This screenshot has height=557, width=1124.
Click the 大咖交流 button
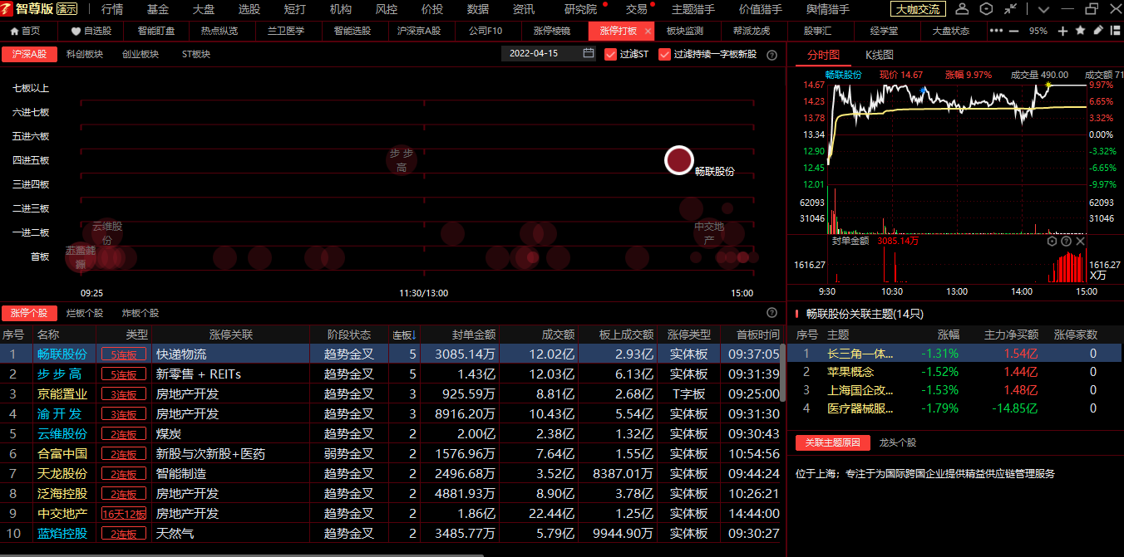tap(918, 9)
